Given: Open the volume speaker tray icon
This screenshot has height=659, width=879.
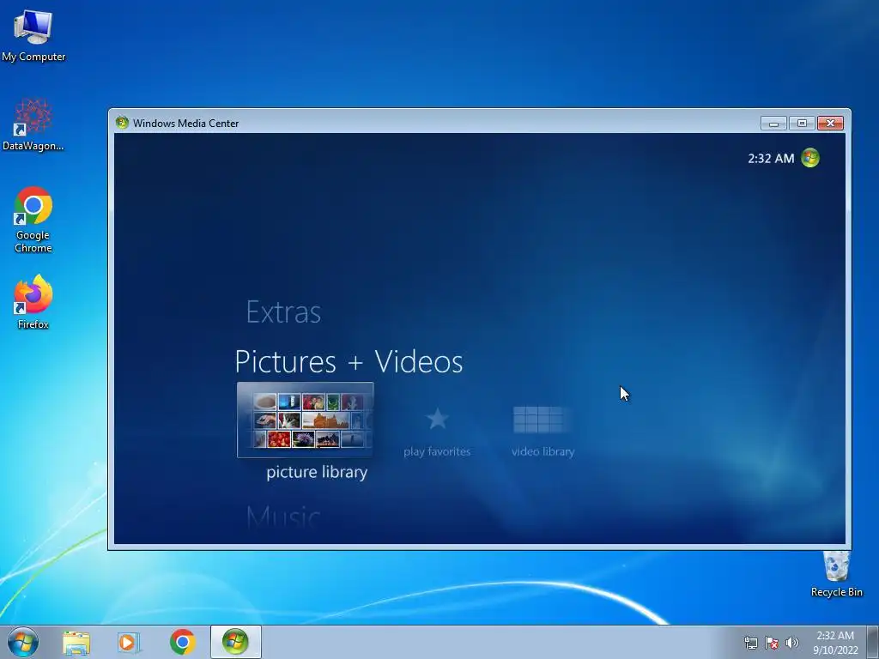Looking at the screenshot, I should pyautogui.click(x=792, y=643).
